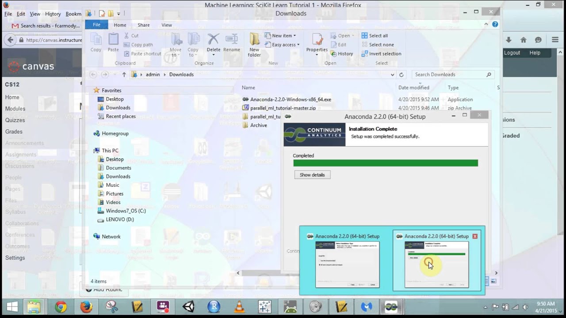The width and height of the screenshot is (566, 318).
Task: Open the New item dropdown
Action: [281, 36]
